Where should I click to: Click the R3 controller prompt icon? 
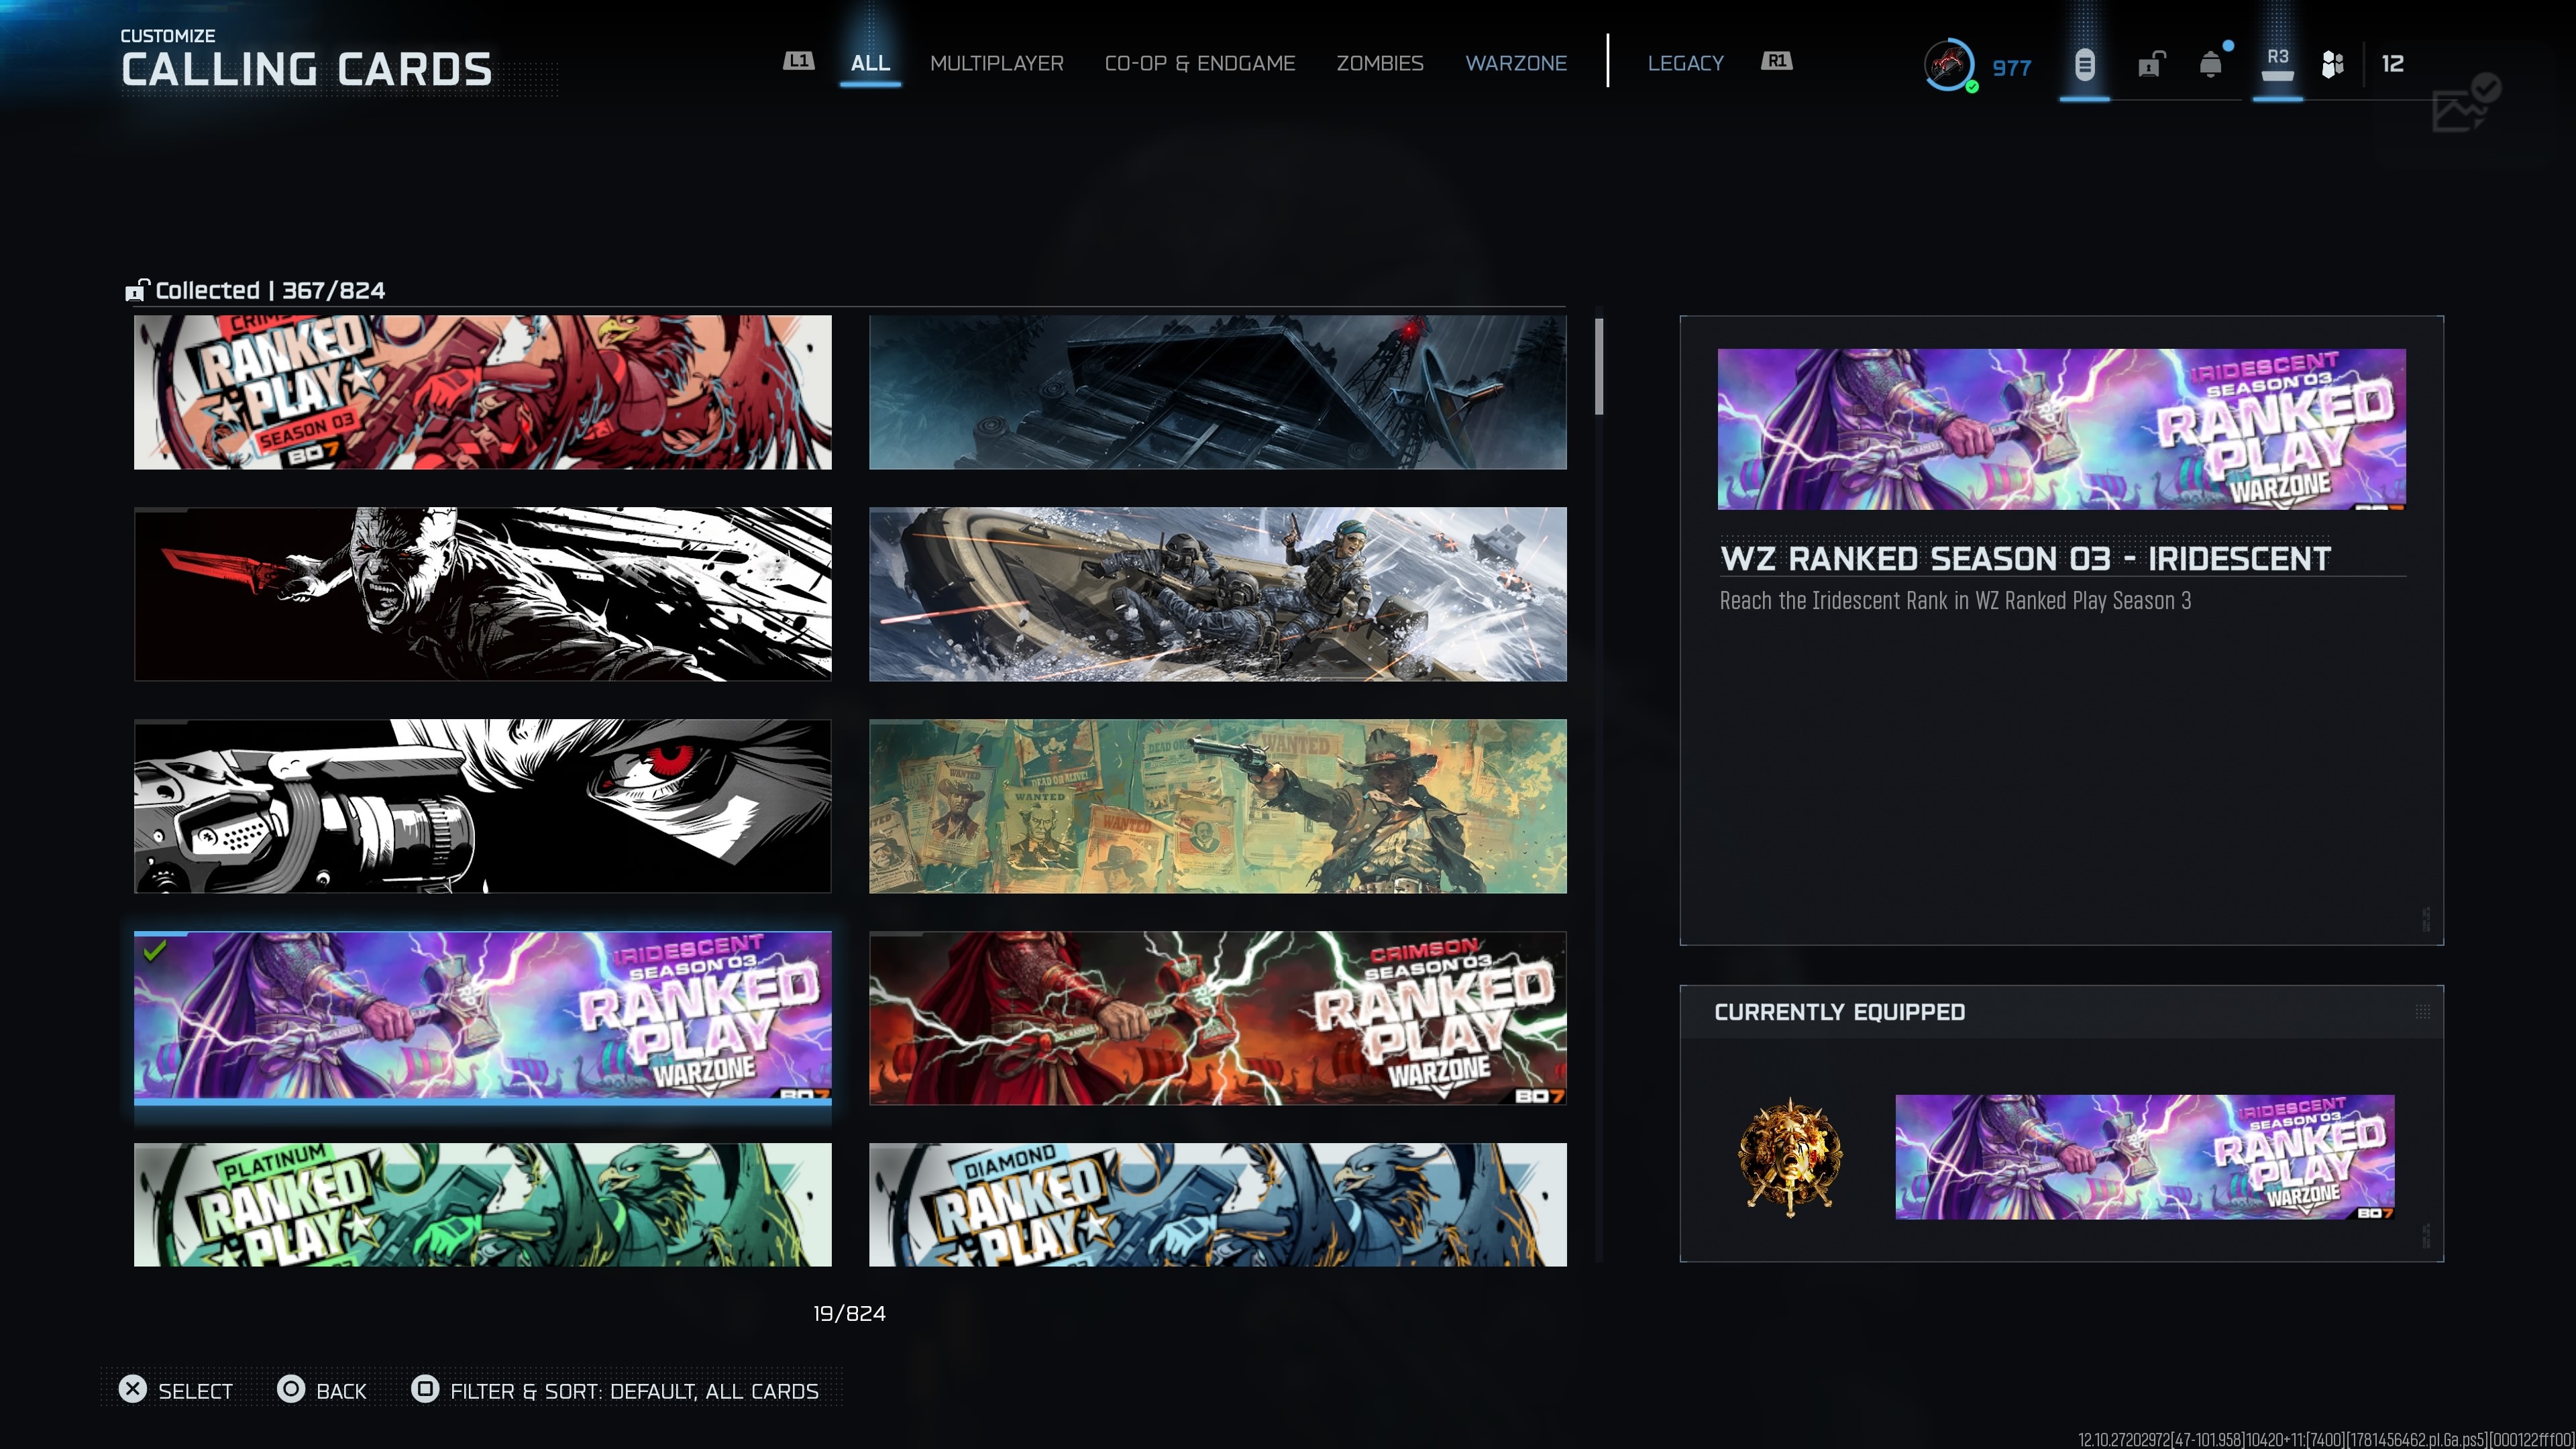tap(2277, 65)
